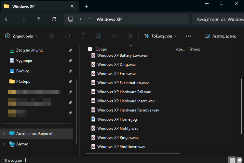Tick the select-all checkbox beside Όνομα

click(90, 49)
